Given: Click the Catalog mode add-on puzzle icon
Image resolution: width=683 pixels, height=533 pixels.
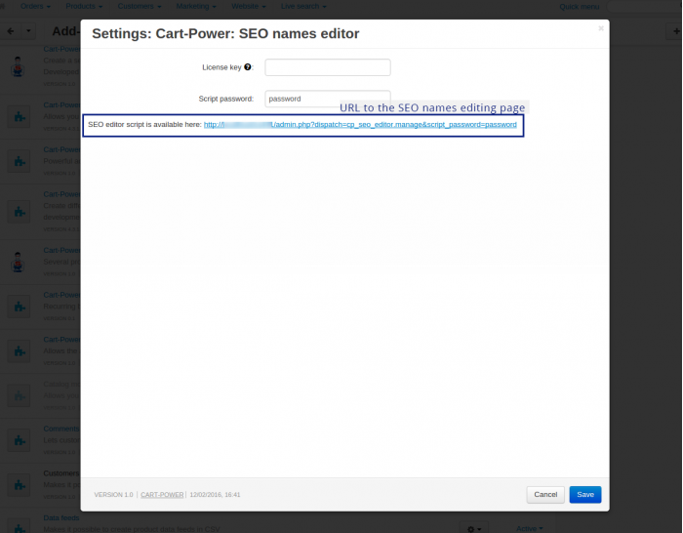Looking at the screenshot, I should point(20,395).
